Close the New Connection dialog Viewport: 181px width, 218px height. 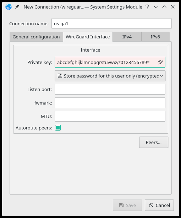[173, 7]
